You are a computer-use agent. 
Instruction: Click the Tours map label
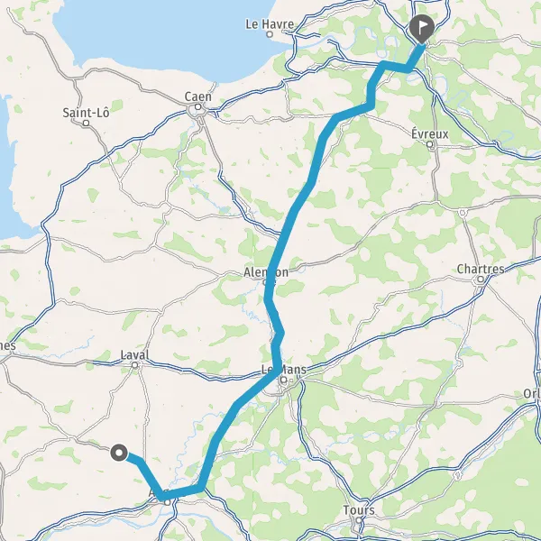click(x=359, y=510)
